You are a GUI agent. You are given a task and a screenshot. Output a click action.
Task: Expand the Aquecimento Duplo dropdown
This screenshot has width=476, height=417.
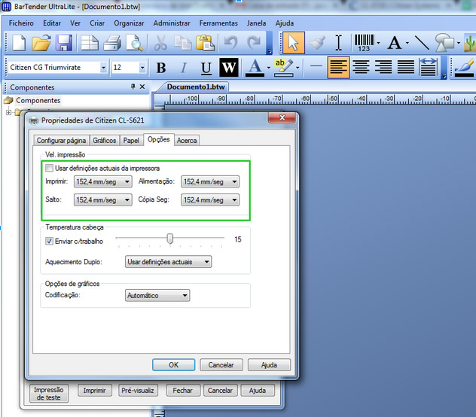[168, 262]
